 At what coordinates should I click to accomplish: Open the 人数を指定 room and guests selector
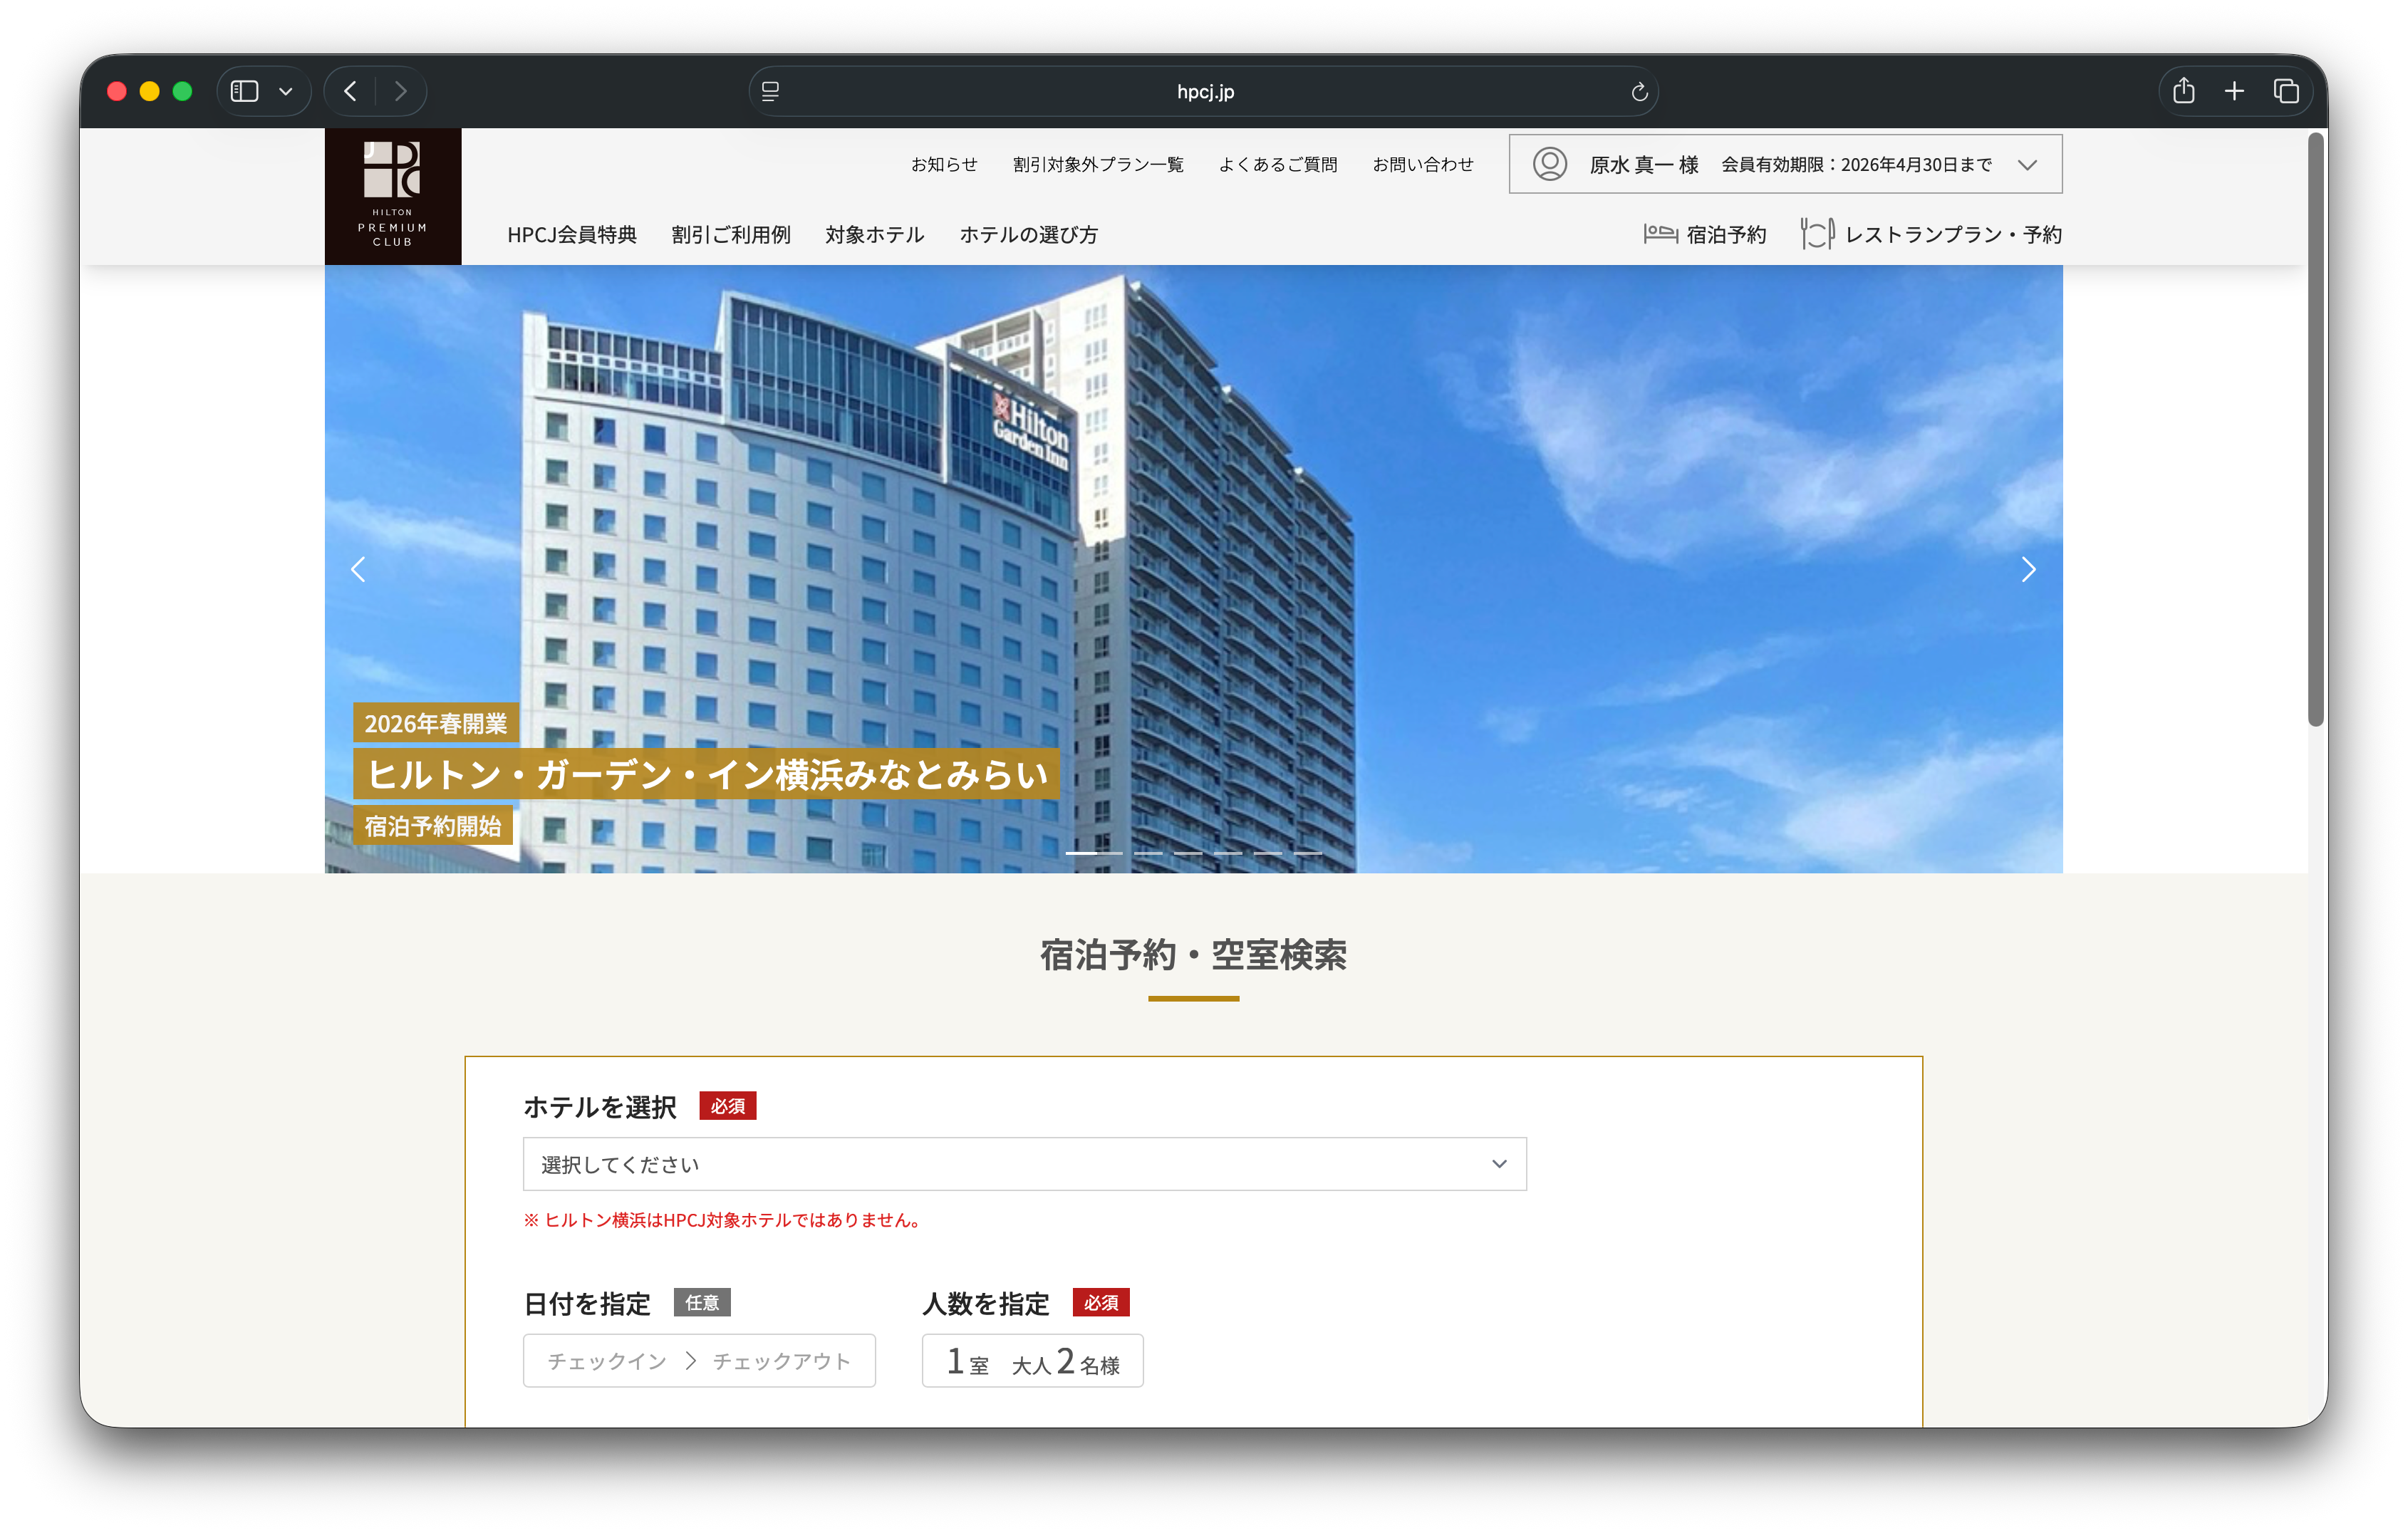[1032, 1360]
